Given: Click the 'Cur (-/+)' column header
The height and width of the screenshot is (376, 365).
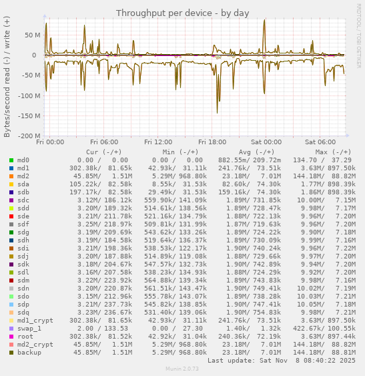Looking at the screenshot, I should (x=104, y=152).
